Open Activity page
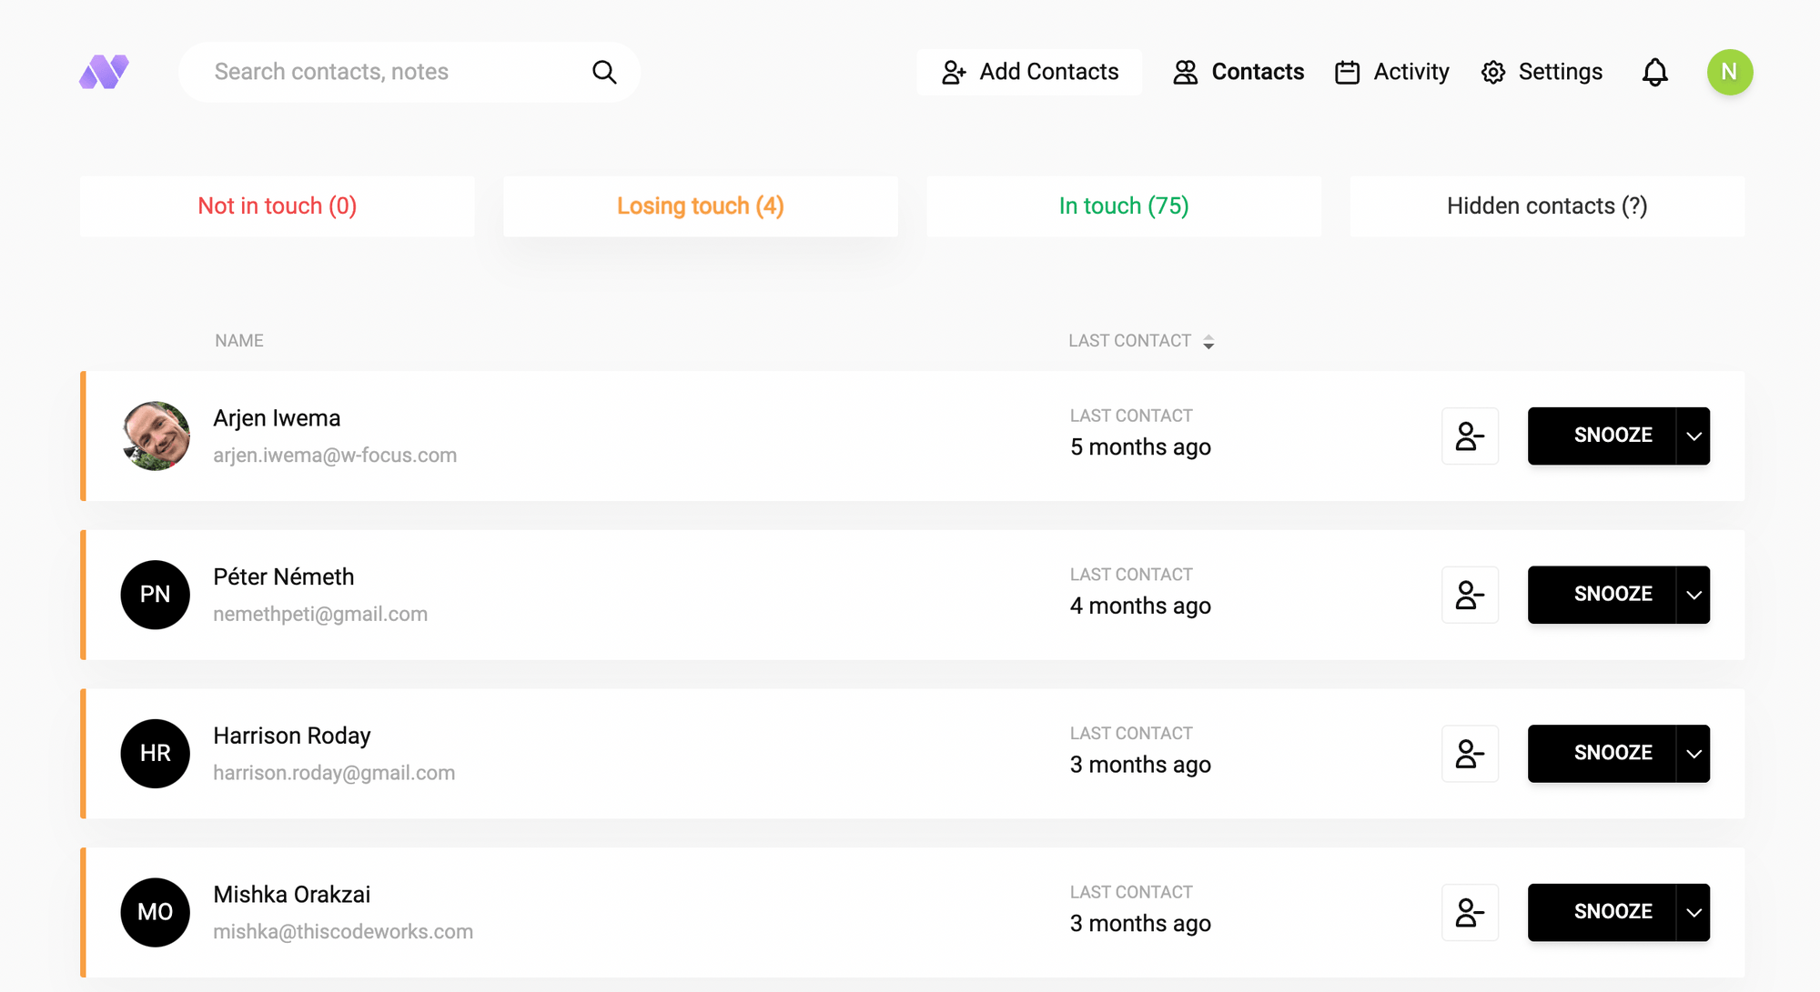 point(1391,72)
